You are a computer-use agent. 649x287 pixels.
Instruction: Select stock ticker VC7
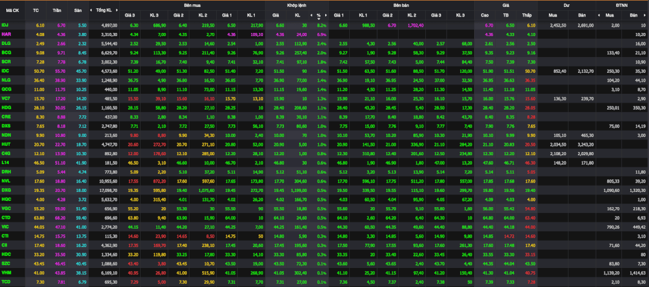click(x=6, y=98)
